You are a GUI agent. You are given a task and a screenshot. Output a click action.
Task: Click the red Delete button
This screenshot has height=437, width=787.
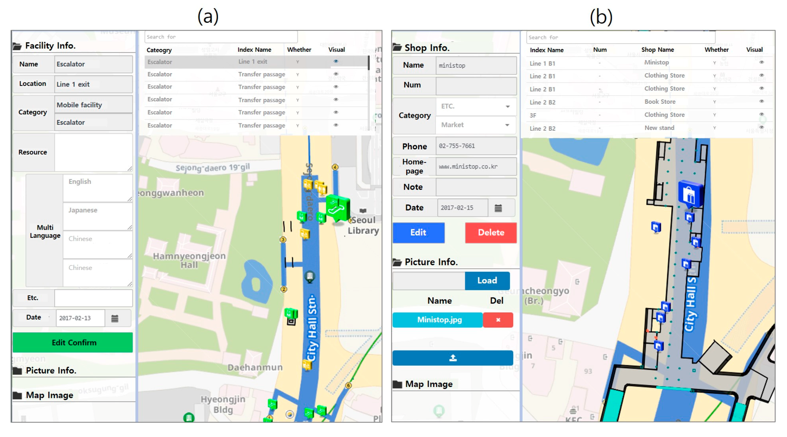click(491, 233)
